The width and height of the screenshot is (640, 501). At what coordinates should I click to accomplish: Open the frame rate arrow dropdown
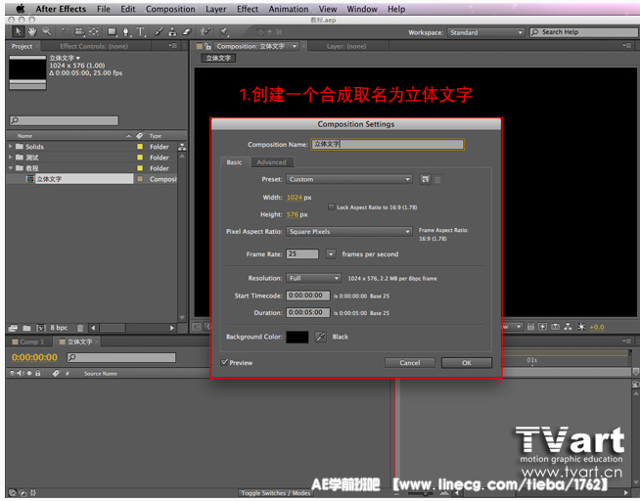(331, 254)
